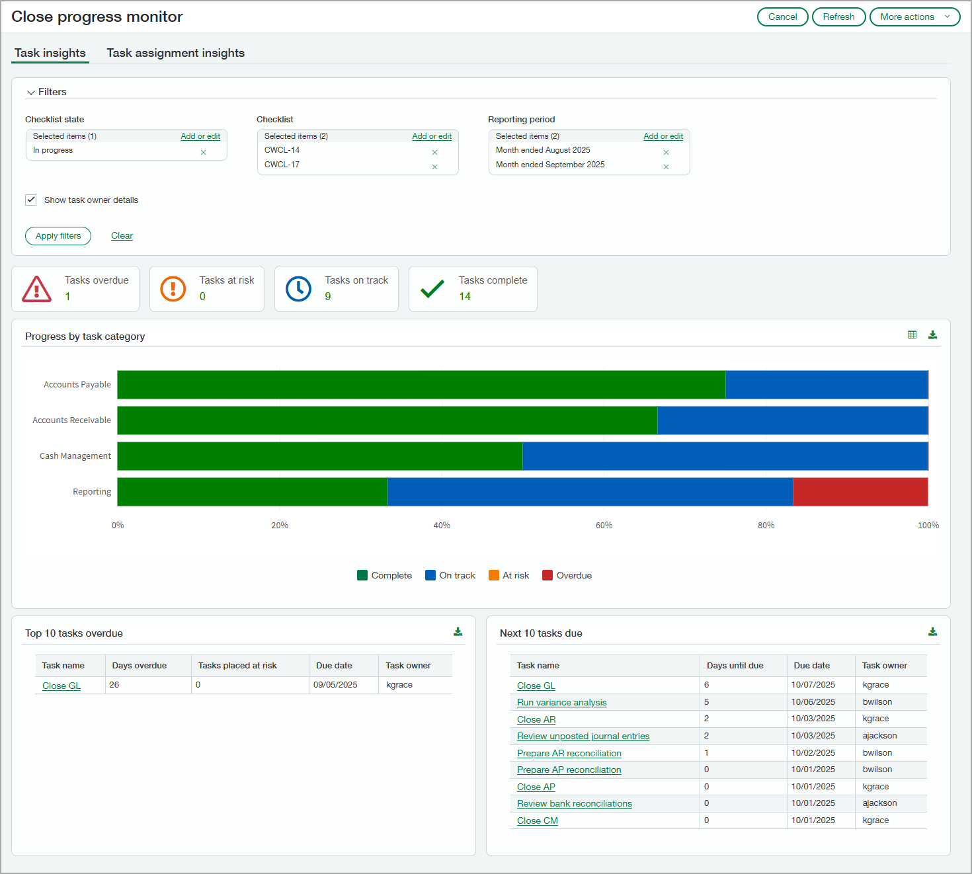The image size is (972, 874).
Task: Click the green Complete legend swatch
Action: click(x=362, y=575)
